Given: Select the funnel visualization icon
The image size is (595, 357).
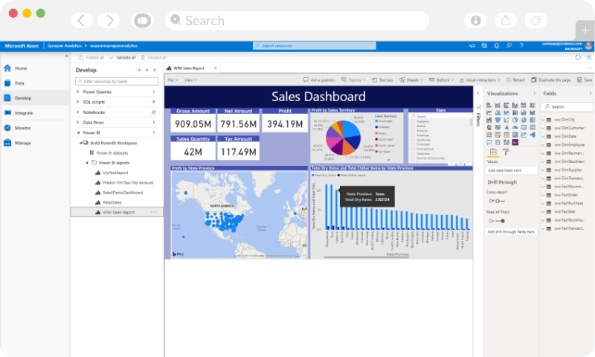Looking at the screenshot, I should coord(498,120).
